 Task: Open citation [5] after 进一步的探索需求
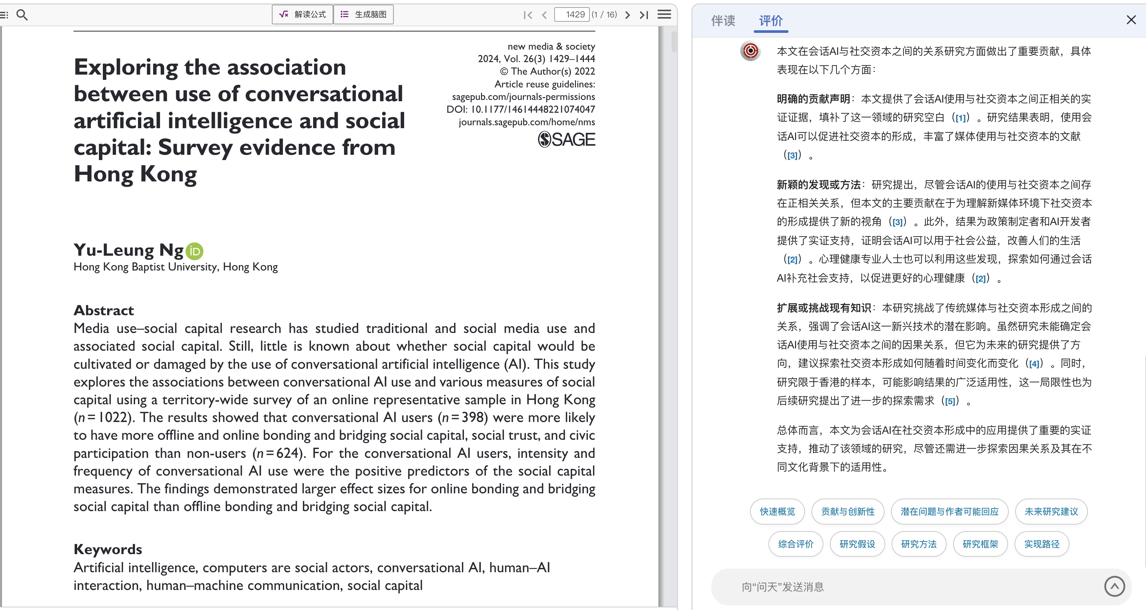click(950, 401)
